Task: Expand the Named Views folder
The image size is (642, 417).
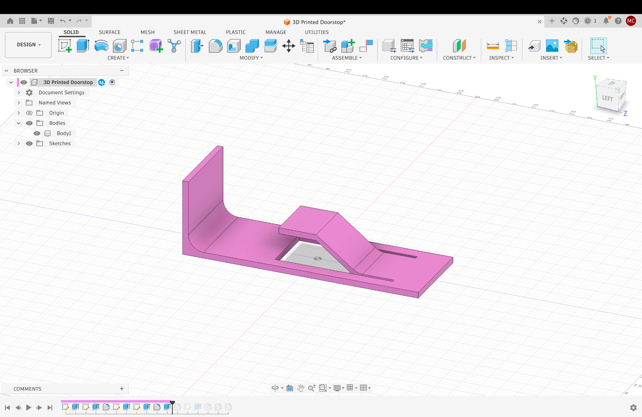Action: click(19, 103)
